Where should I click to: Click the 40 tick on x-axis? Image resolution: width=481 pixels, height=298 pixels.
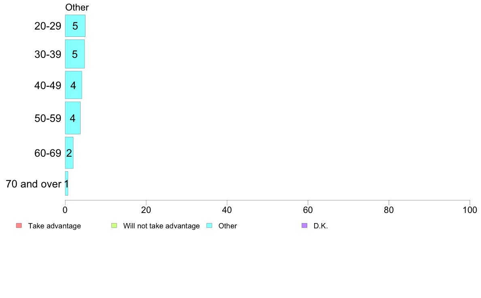(227, 210)
